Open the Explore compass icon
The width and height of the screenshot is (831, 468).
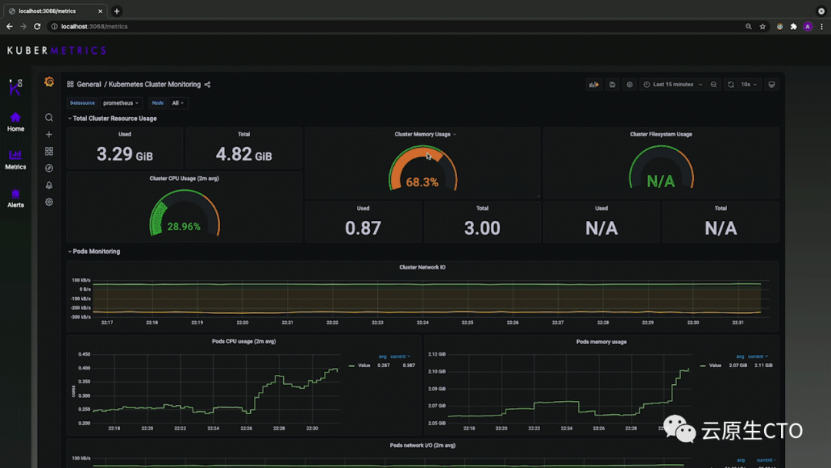(x=48, y=169)
